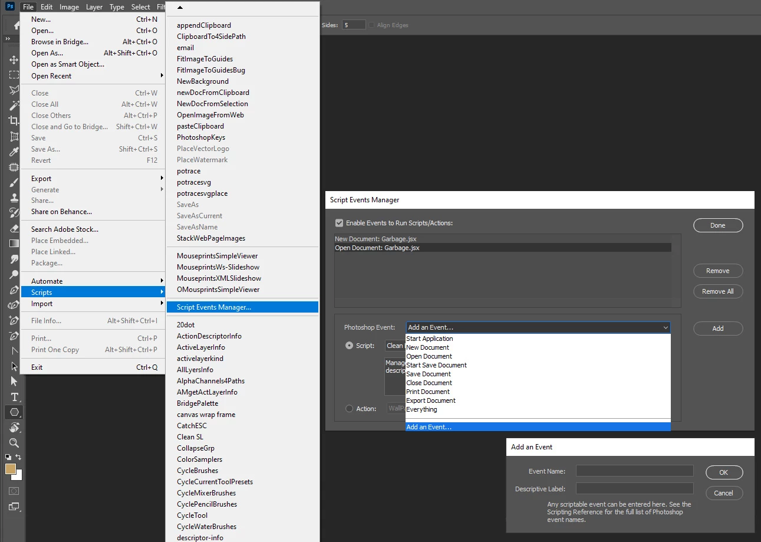The image size is (761, 542).
Task: Click OK in Add an Event dialog
Action: click(x=724, y=472)
